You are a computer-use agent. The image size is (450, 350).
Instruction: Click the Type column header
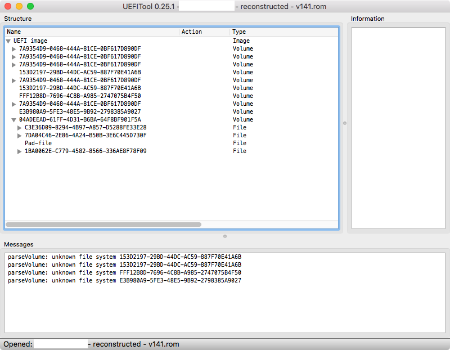(x=284, y=32)
